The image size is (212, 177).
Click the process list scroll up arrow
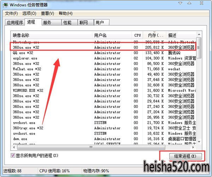[199, 35]
